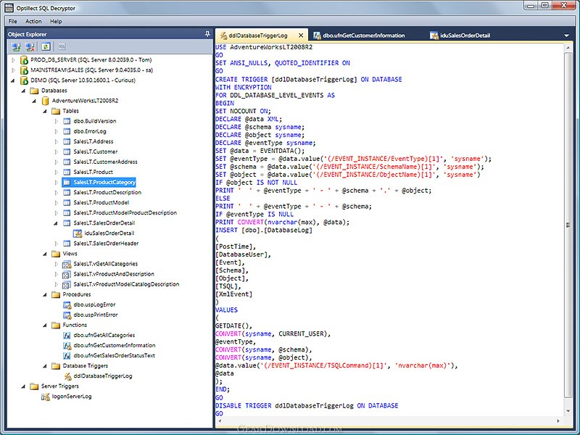Screen dimensions: 580x435
Task: Open the File menu
Action: [13, 22]
